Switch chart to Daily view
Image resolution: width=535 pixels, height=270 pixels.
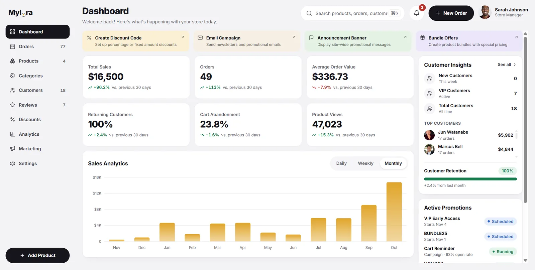(x=341, y=163)
